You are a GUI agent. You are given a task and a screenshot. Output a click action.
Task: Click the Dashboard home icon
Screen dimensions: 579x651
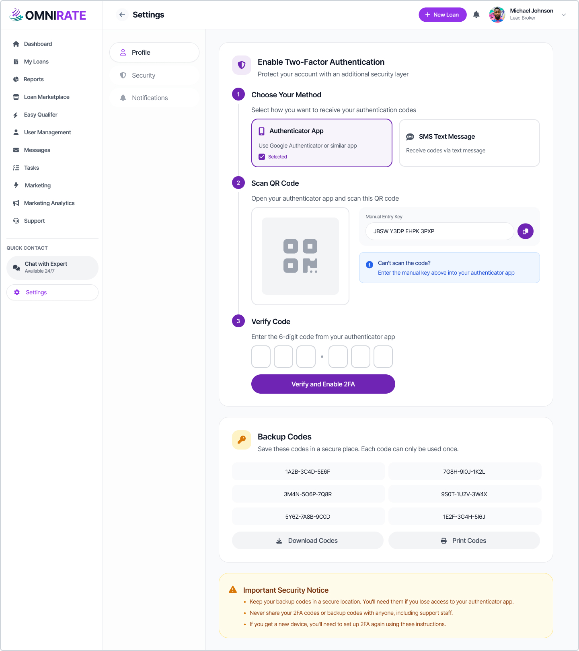point(16,44)
